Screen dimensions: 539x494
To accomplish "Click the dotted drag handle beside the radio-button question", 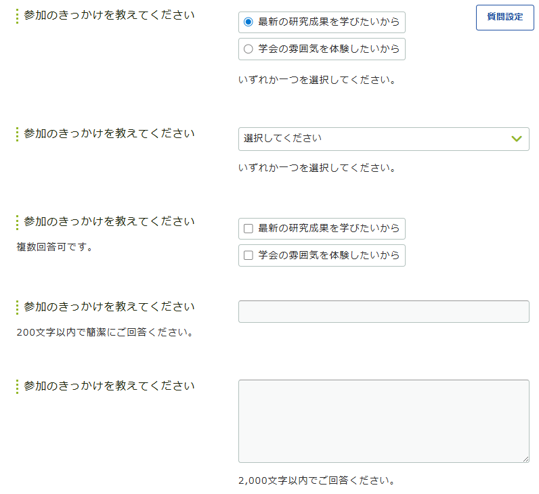I will (x=18, y=16).
